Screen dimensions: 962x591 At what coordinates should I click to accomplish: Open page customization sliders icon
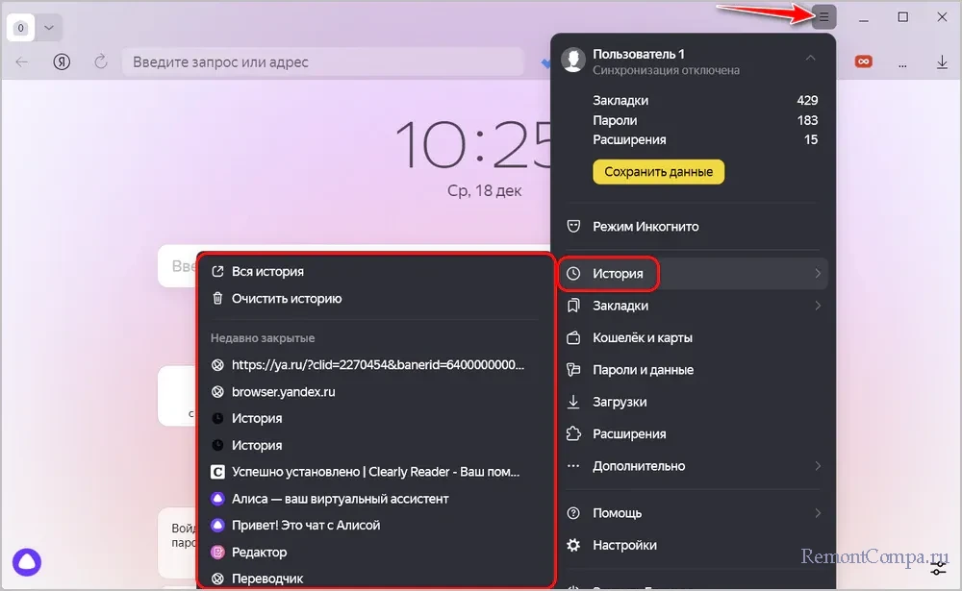coord(938,570)
